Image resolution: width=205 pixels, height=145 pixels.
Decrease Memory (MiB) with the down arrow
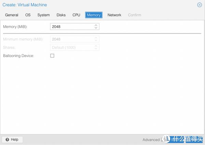pyautogui.click(x=96, y=28)
